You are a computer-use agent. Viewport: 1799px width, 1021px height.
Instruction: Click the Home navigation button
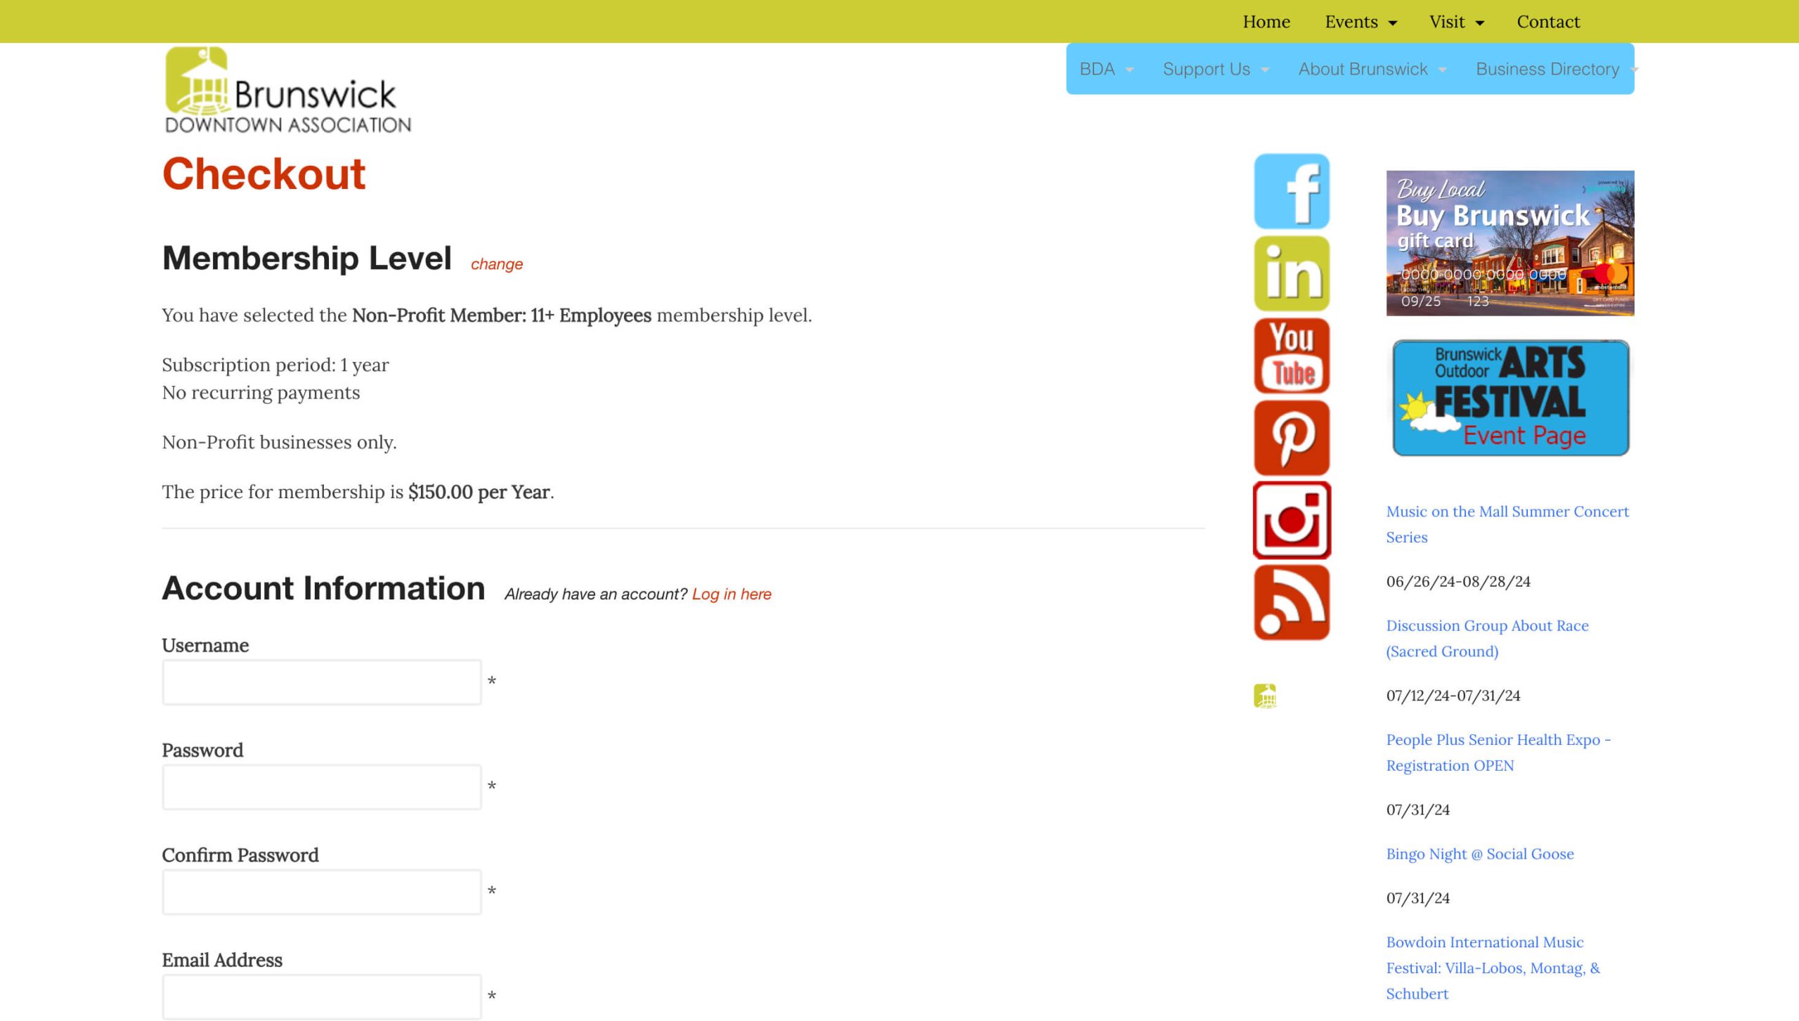[1266, 21]
